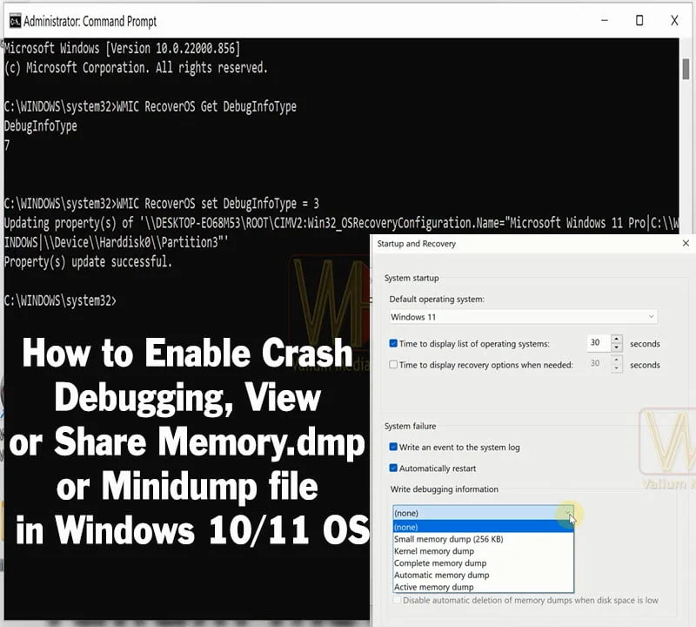Toggle the 'Automatically restart' checkbox
696x627 pixels.
[x=393, y=468]
